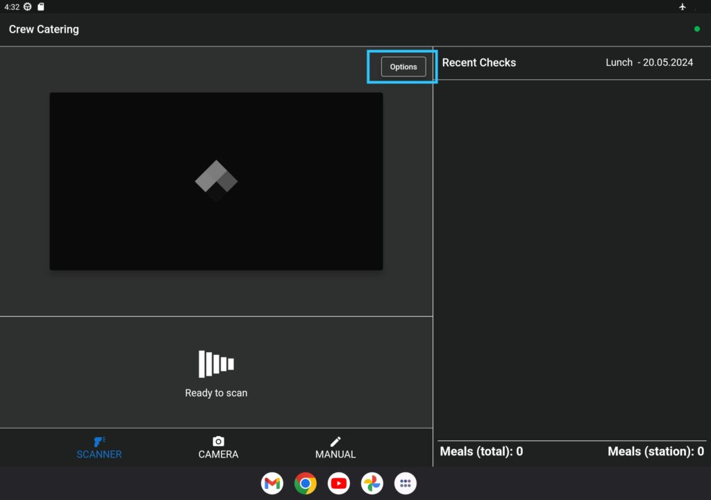Viewport: 711px width, 500px height.
Task: Launch Chrome from the taskbar
Action: [306, 483]
